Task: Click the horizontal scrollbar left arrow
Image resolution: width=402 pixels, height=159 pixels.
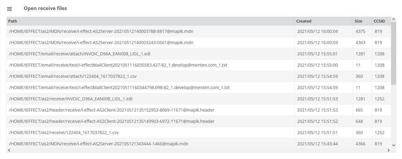Action: click(9, 150)
